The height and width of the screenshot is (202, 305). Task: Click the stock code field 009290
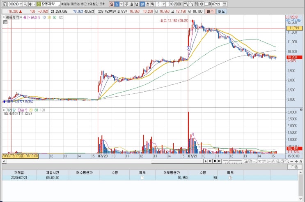tap(13, 4)
